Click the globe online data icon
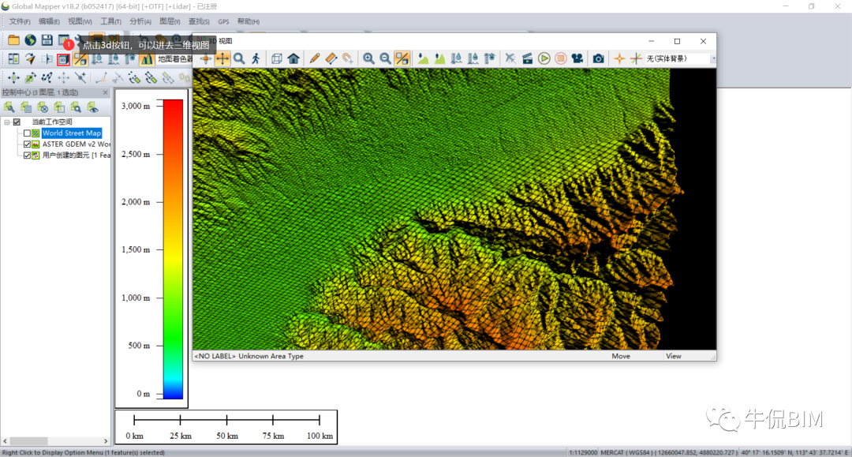 click(x=31, y=40)
